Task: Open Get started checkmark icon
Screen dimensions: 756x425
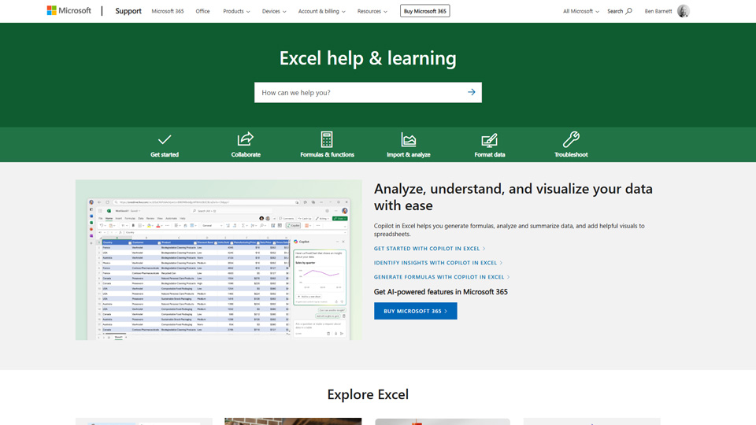Action: point(165,140)
